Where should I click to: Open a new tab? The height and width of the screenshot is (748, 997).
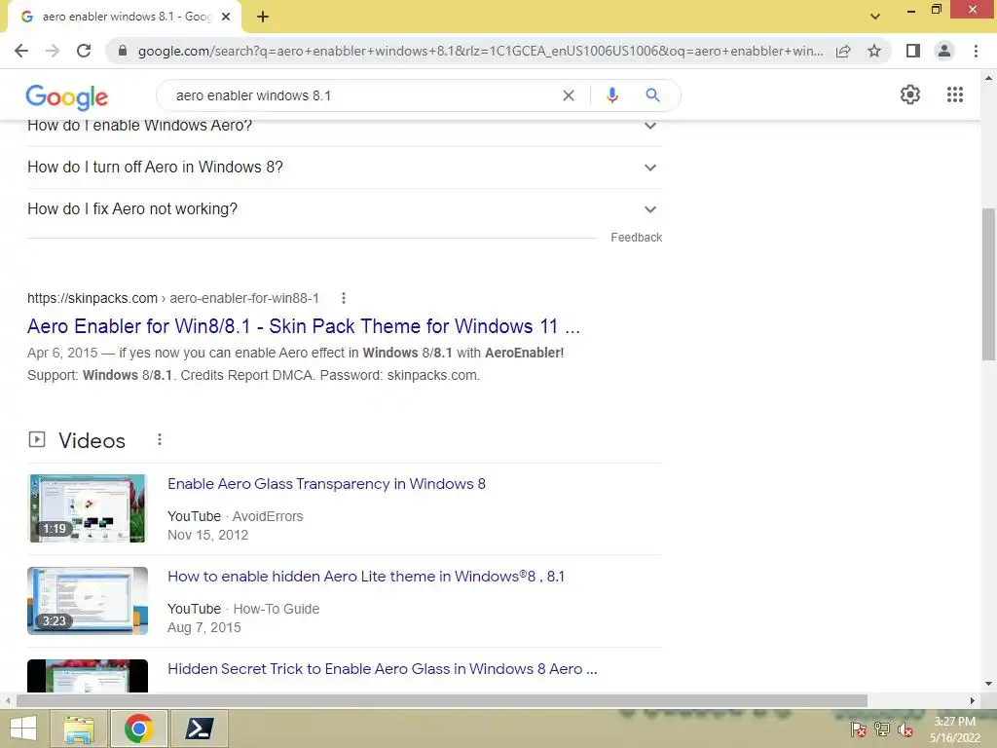click(x=263, y=18)
